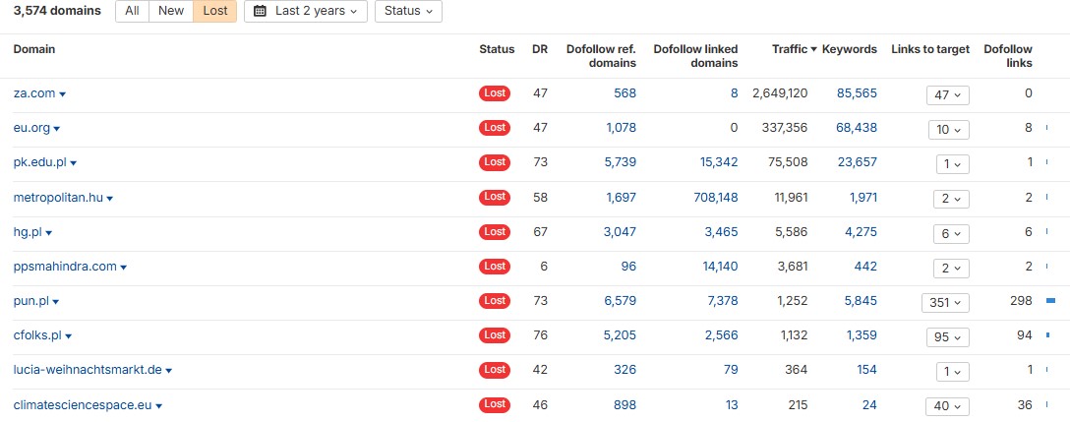The image size is (1070, 422).
Task: Sort by Traffic column header
Action: 795,49
